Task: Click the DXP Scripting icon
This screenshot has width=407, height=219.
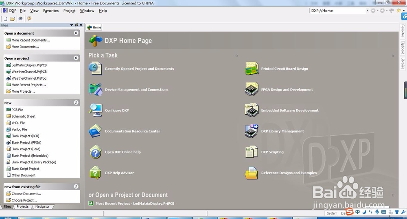Action: pos(252,152)
